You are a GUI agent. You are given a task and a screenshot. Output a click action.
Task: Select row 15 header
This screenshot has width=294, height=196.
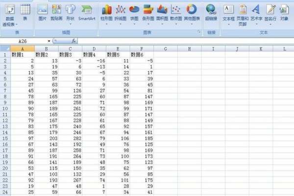tap(5, 138)
